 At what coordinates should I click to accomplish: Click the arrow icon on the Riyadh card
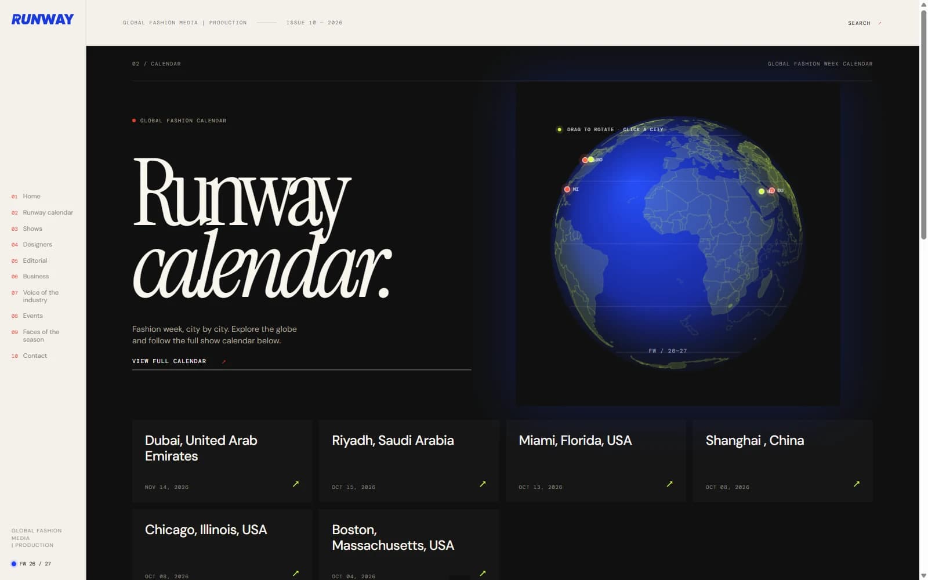(483, 484)
